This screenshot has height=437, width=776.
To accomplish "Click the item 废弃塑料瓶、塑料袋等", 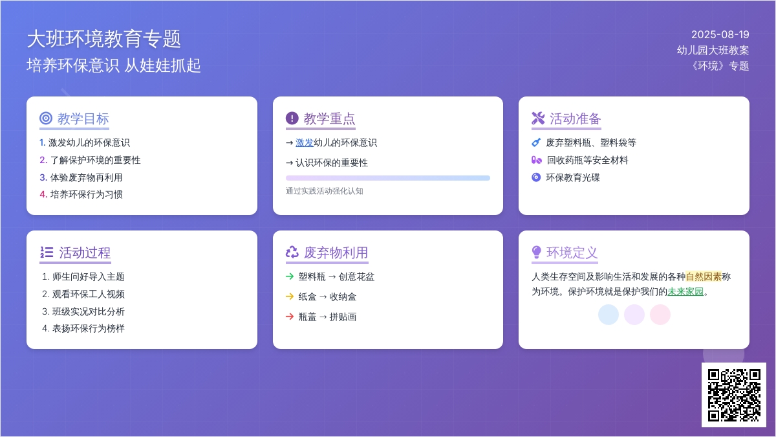I will [591, 142].
